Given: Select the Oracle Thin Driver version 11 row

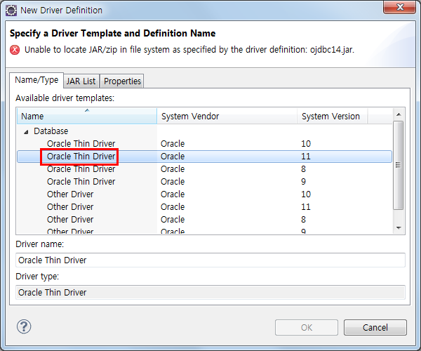Looking at the screenshot, I should coord(204,157).
